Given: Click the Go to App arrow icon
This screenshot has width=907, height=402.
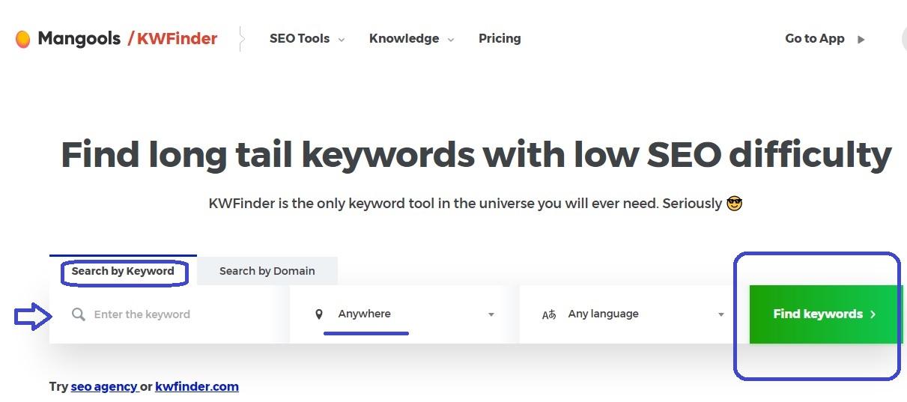Looking at the screenshot, I should [x=861, y=39].
